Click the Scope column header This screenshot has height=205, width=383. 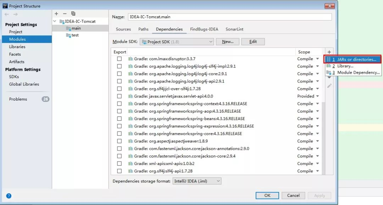click(304, 52)
